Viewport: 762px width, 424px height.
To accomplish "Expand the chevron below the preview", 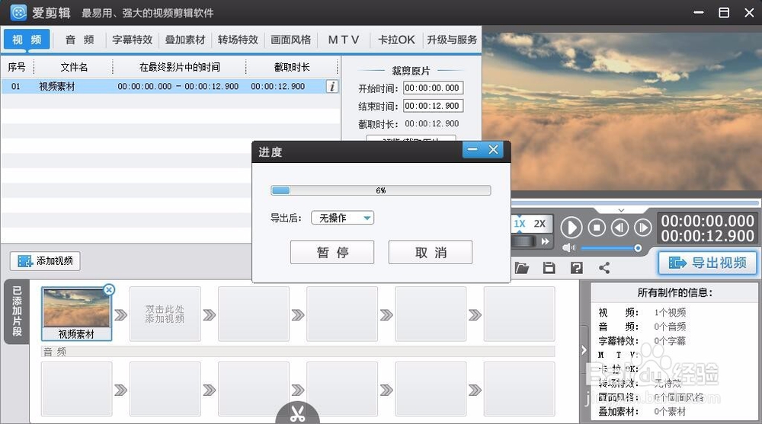I will coord(621,210).
